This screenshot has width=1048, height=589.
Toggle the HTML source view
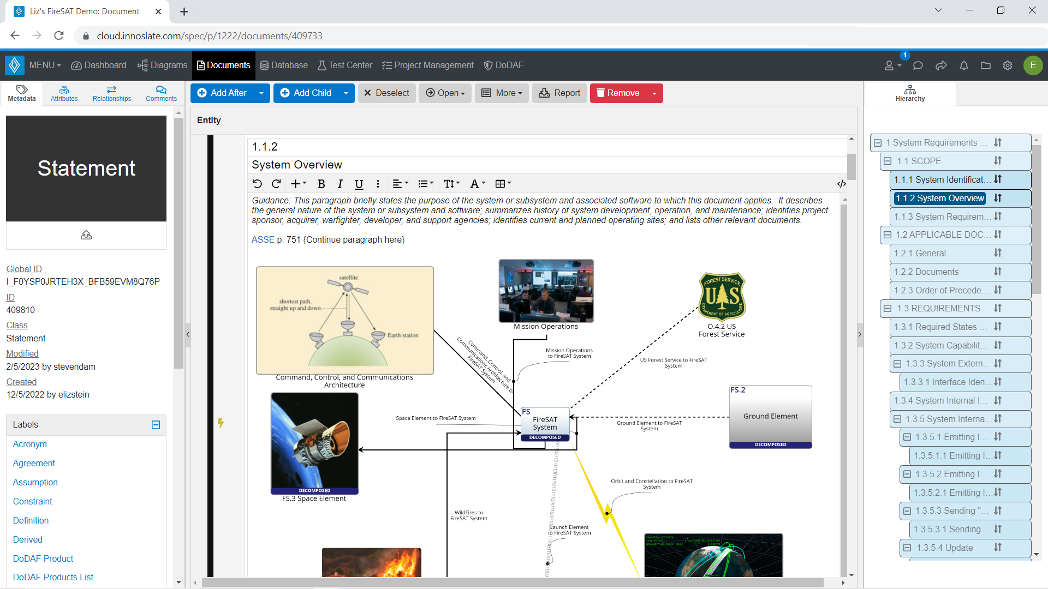click(x=841, y=184)
